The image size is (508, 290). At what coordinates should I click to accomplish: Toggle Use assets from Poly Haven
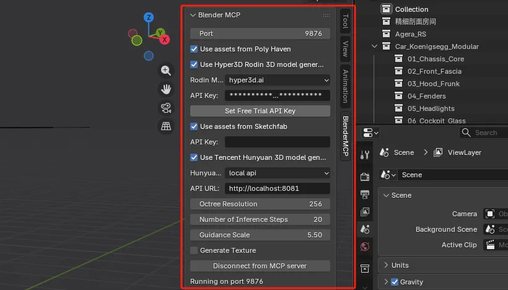click(x=194, y=49)
